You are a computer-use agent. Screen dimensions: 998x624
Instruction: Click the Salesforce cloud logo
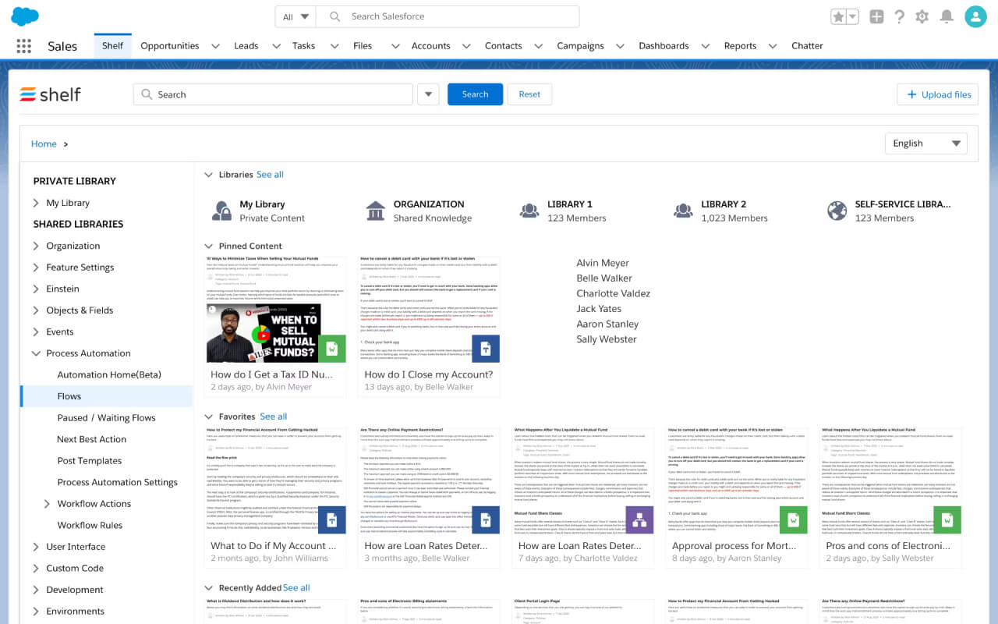pyautogui.click(x=25, y=16)
